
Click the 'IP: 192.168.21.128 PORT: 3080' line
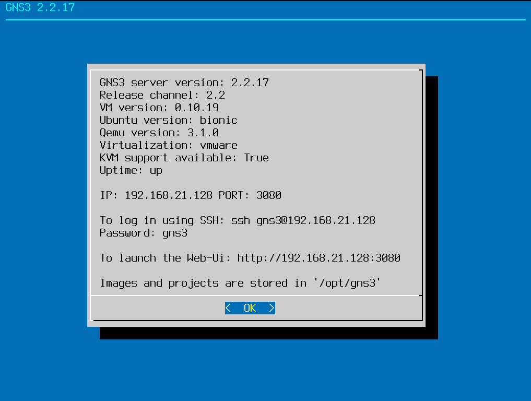(x=191, y=195)
